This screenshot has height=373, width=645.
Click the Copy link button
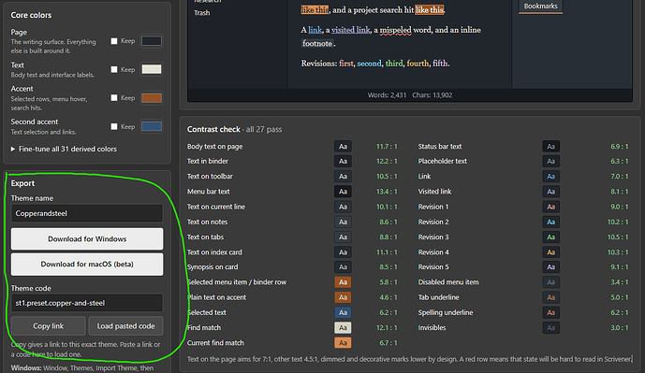click(x=48, y=325)
